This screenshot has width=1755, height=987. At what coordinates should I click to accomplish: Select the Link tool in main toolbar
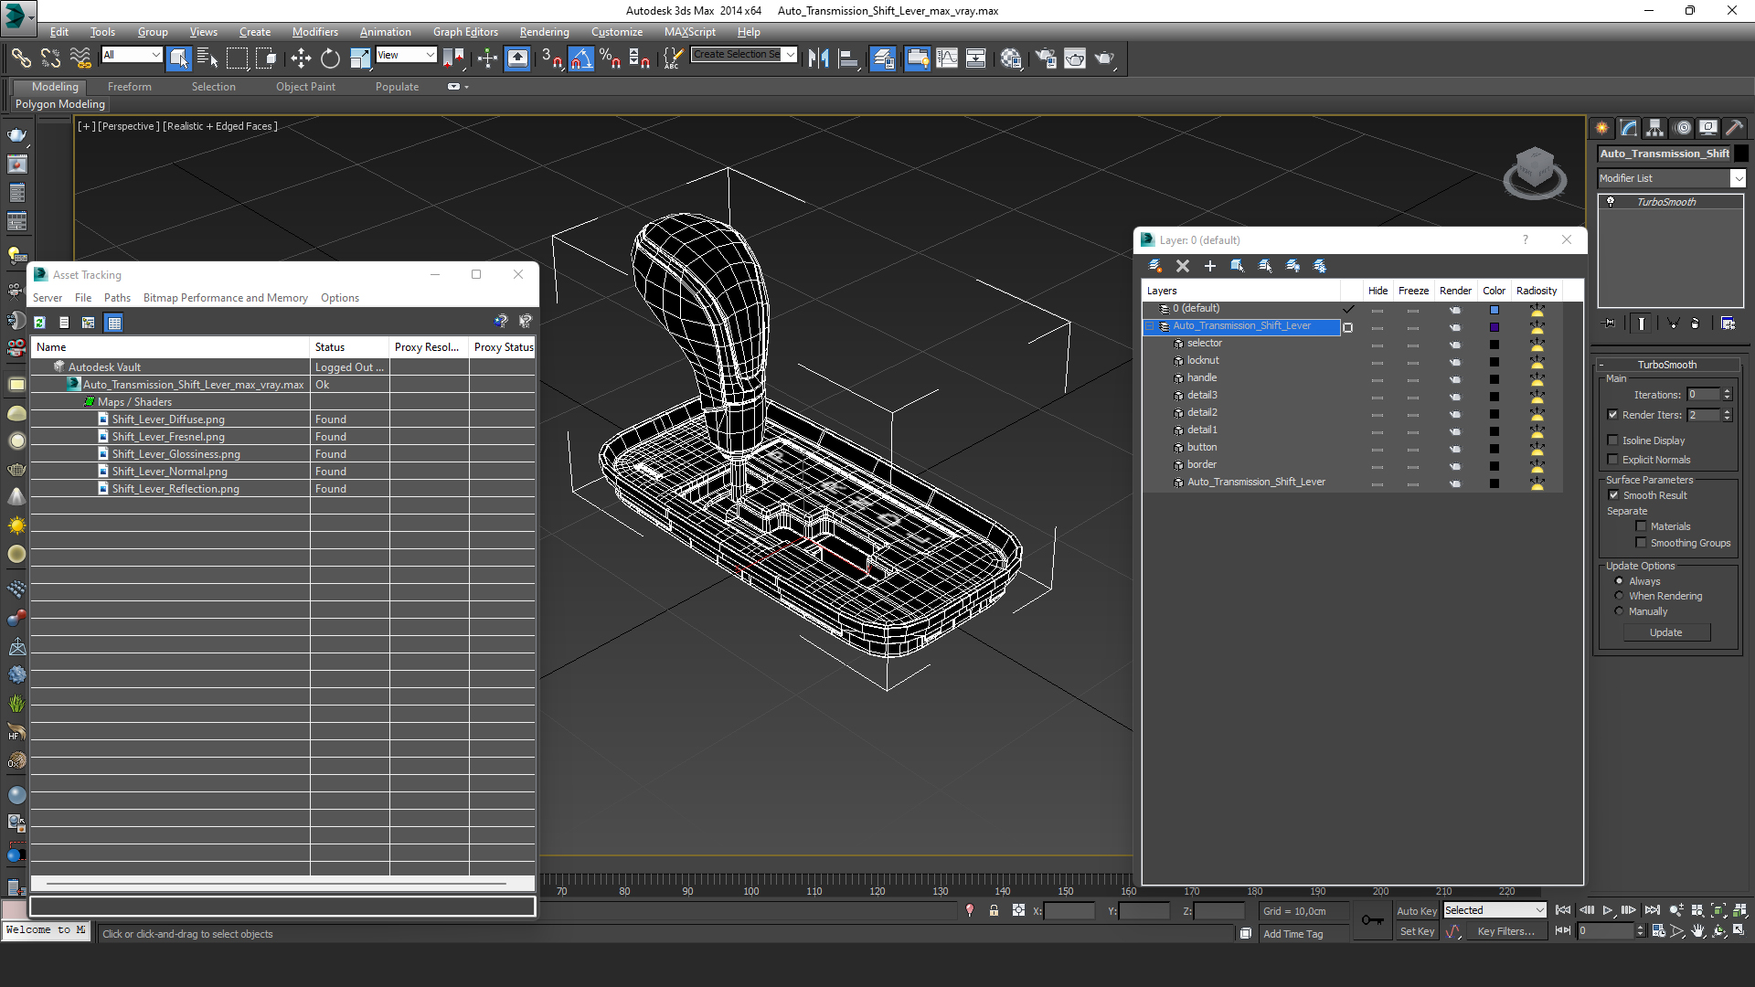coord(20,58)
